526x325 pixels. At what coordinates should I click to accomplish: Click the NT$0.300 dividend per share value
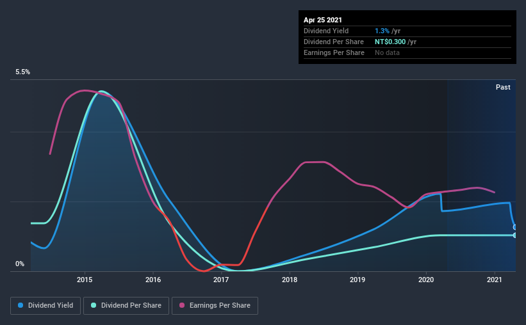click(390, 42)
